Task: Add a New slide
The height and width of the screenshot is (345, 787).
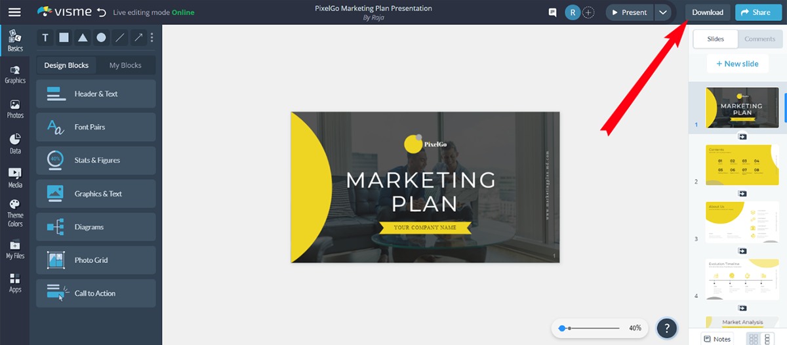Action: coord(737,64)
